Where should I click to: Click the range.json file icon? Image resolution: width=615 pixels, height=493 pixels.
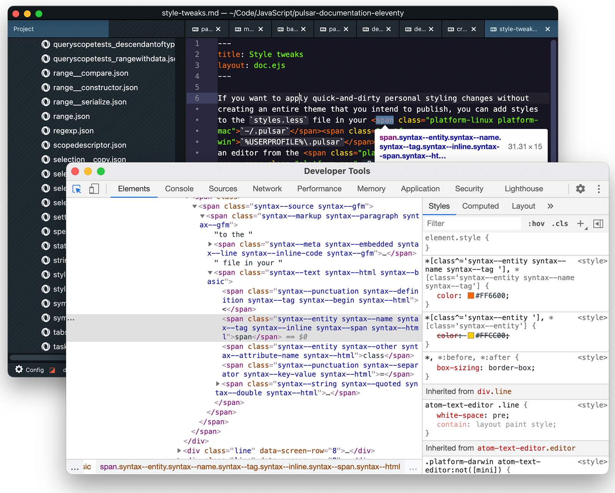point(45,116)
